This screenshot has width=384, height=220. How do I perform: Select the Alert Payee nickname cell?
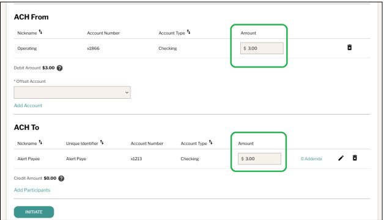[x=28, y=158]
